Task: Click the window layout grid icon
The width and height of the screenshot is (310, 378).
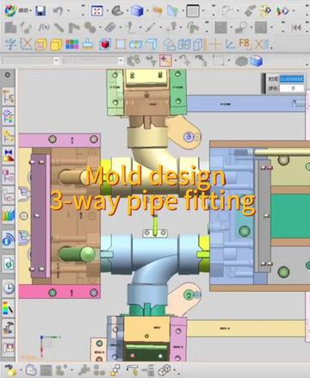Action: 193,11
